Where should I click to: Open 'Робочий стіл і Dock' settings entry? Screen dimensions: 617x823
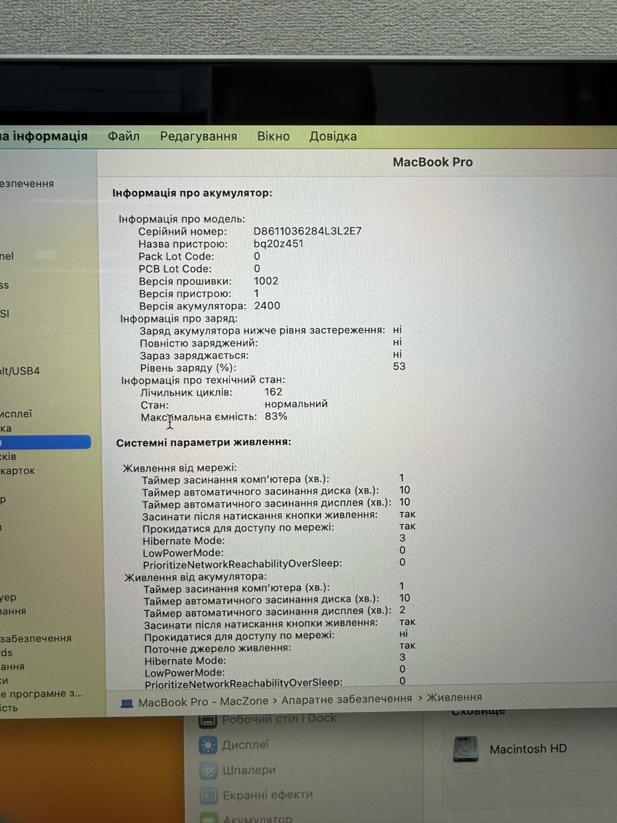point(279,719)
